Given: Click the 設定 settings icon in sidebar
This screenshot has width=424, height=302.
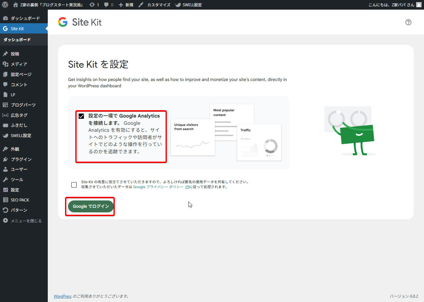Looking at the screenshot, I should coord(5,190).
